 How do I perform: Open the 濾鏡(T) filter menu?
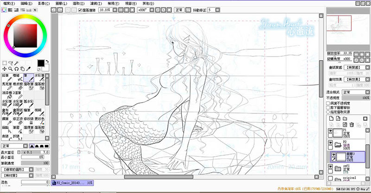point(96,3)
